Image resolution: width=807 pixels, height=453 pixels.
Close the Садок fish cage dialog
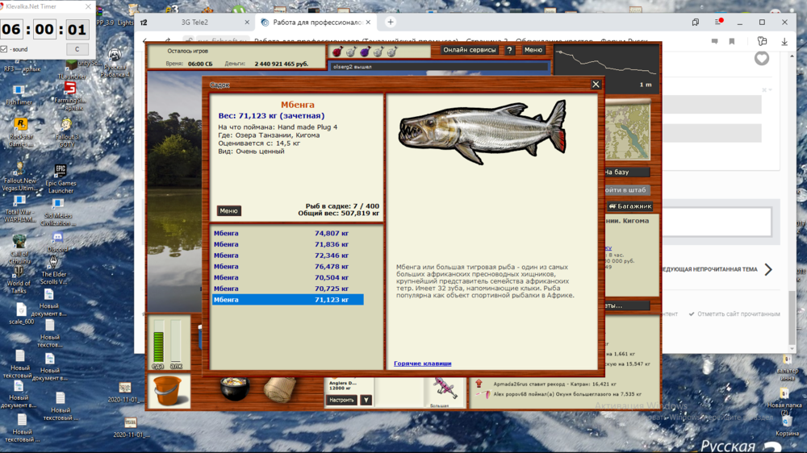[596, 85]
